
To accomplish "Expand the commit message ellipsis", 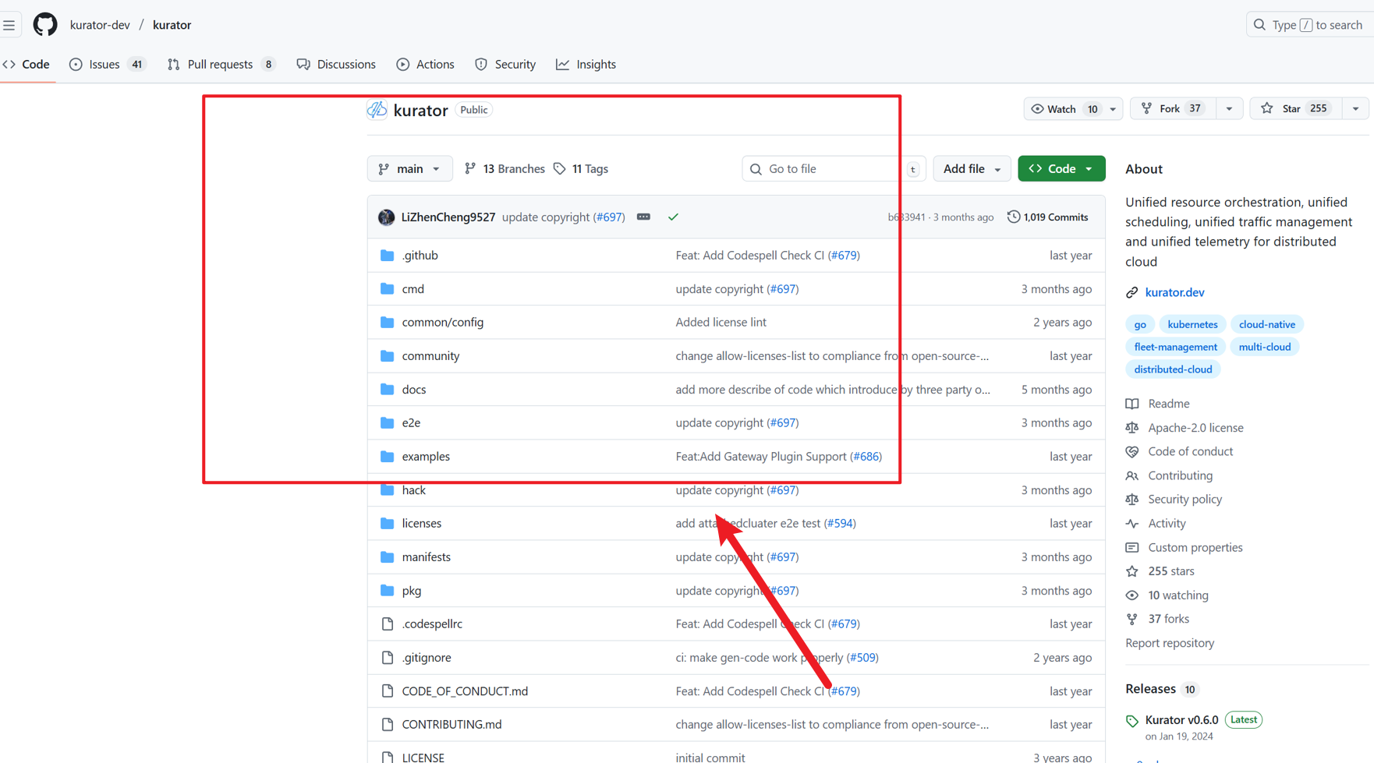I will coord(643,217).
